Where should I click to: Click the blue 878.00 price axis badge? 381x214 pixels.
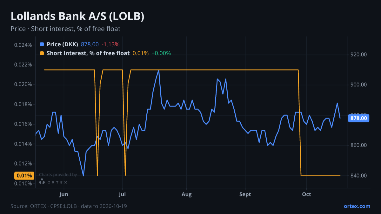pyautogui.click(x=359, y=118)
